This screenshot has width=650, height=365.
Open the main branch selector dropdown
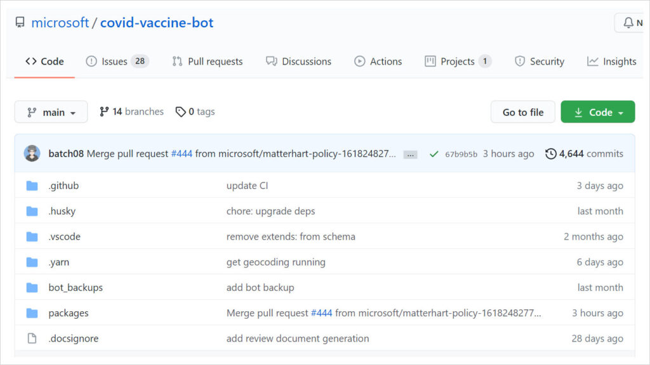50,112
